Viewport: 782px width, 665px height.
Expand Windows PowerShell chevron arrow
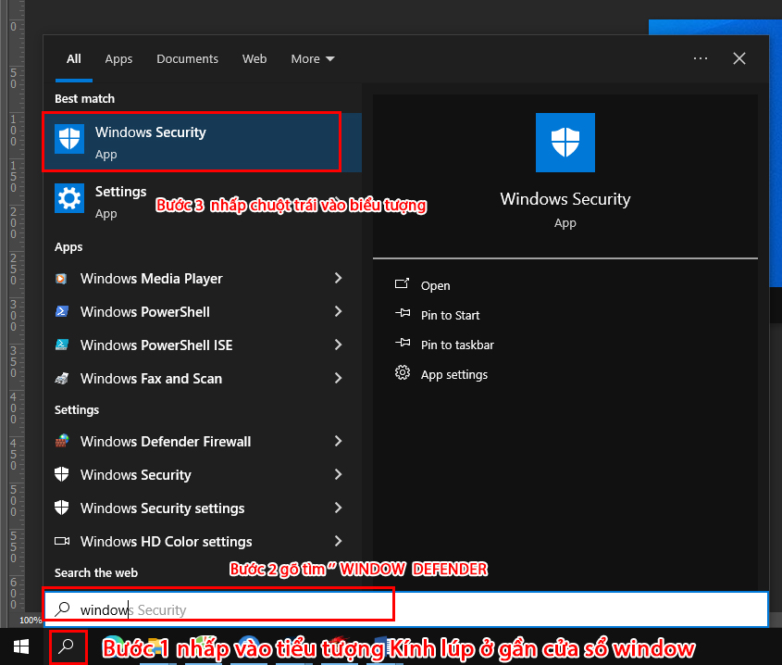click(338, 311)
